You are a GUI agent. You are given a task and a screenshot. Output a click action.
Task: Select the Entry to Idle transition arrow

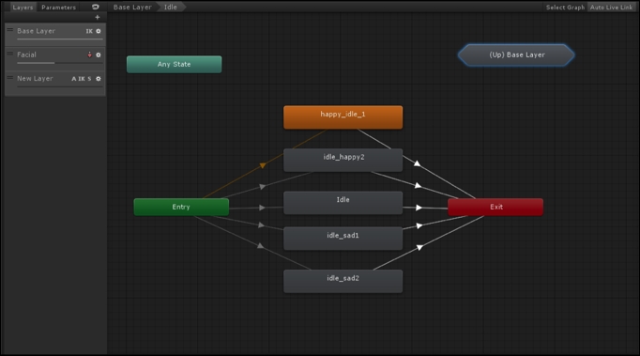tap(262, 208)
